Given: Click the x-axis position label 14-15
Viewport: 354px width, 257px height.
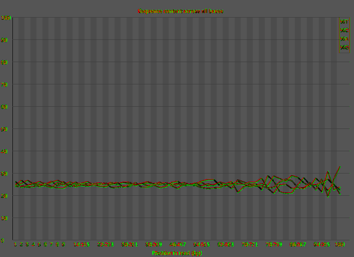Looking at the screenshot, I should point(82,245).
